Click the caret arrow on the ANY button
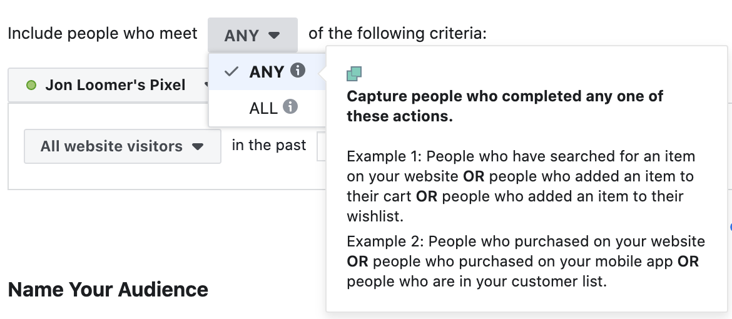Screen dimensions: 732x319 [275, 35]
